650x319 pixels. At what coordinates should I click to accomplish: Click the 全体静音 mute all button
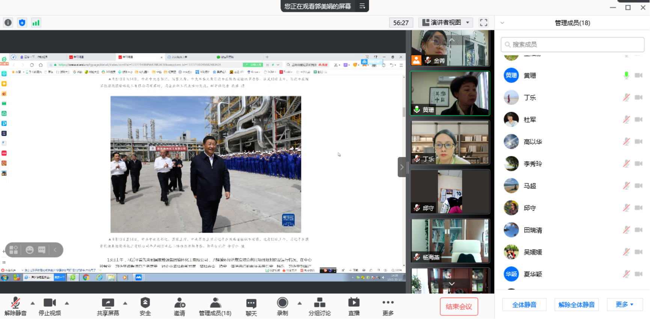click(x=524, y=304)
